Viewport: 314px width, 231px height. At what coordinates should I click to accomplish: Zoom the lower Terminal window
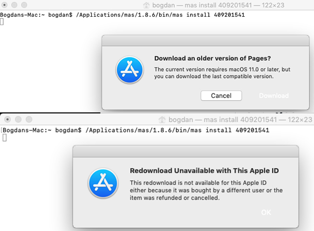[29, 119]
